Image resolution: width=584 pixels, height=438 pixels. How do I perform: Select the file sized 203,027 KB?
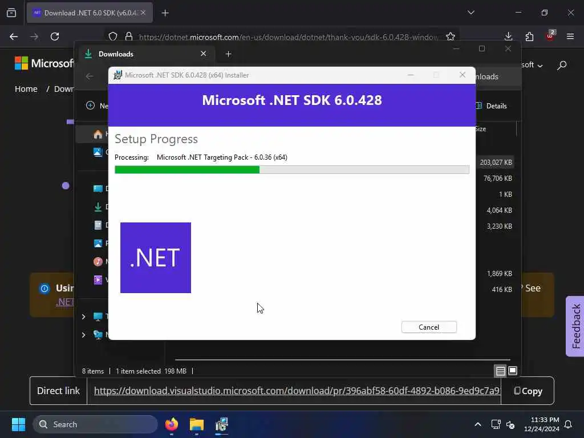tap(496, 163)
